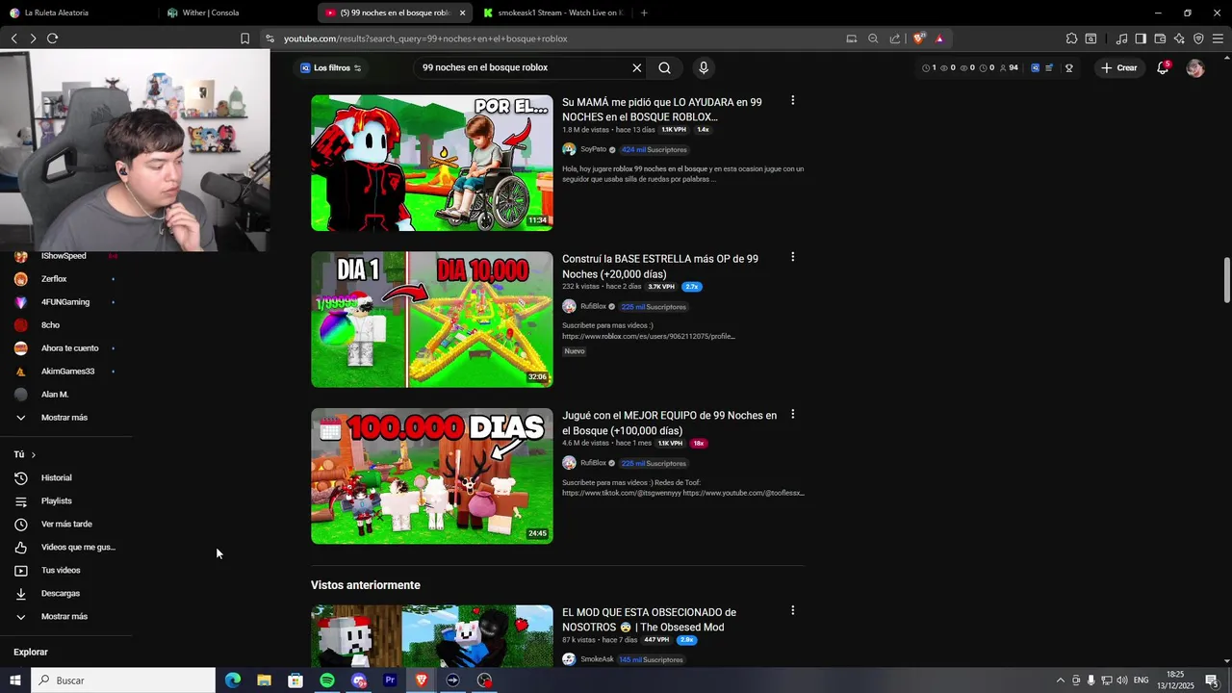Click the Crear button
Viewport: 1232px width, 693px height.
point(1119,67)
